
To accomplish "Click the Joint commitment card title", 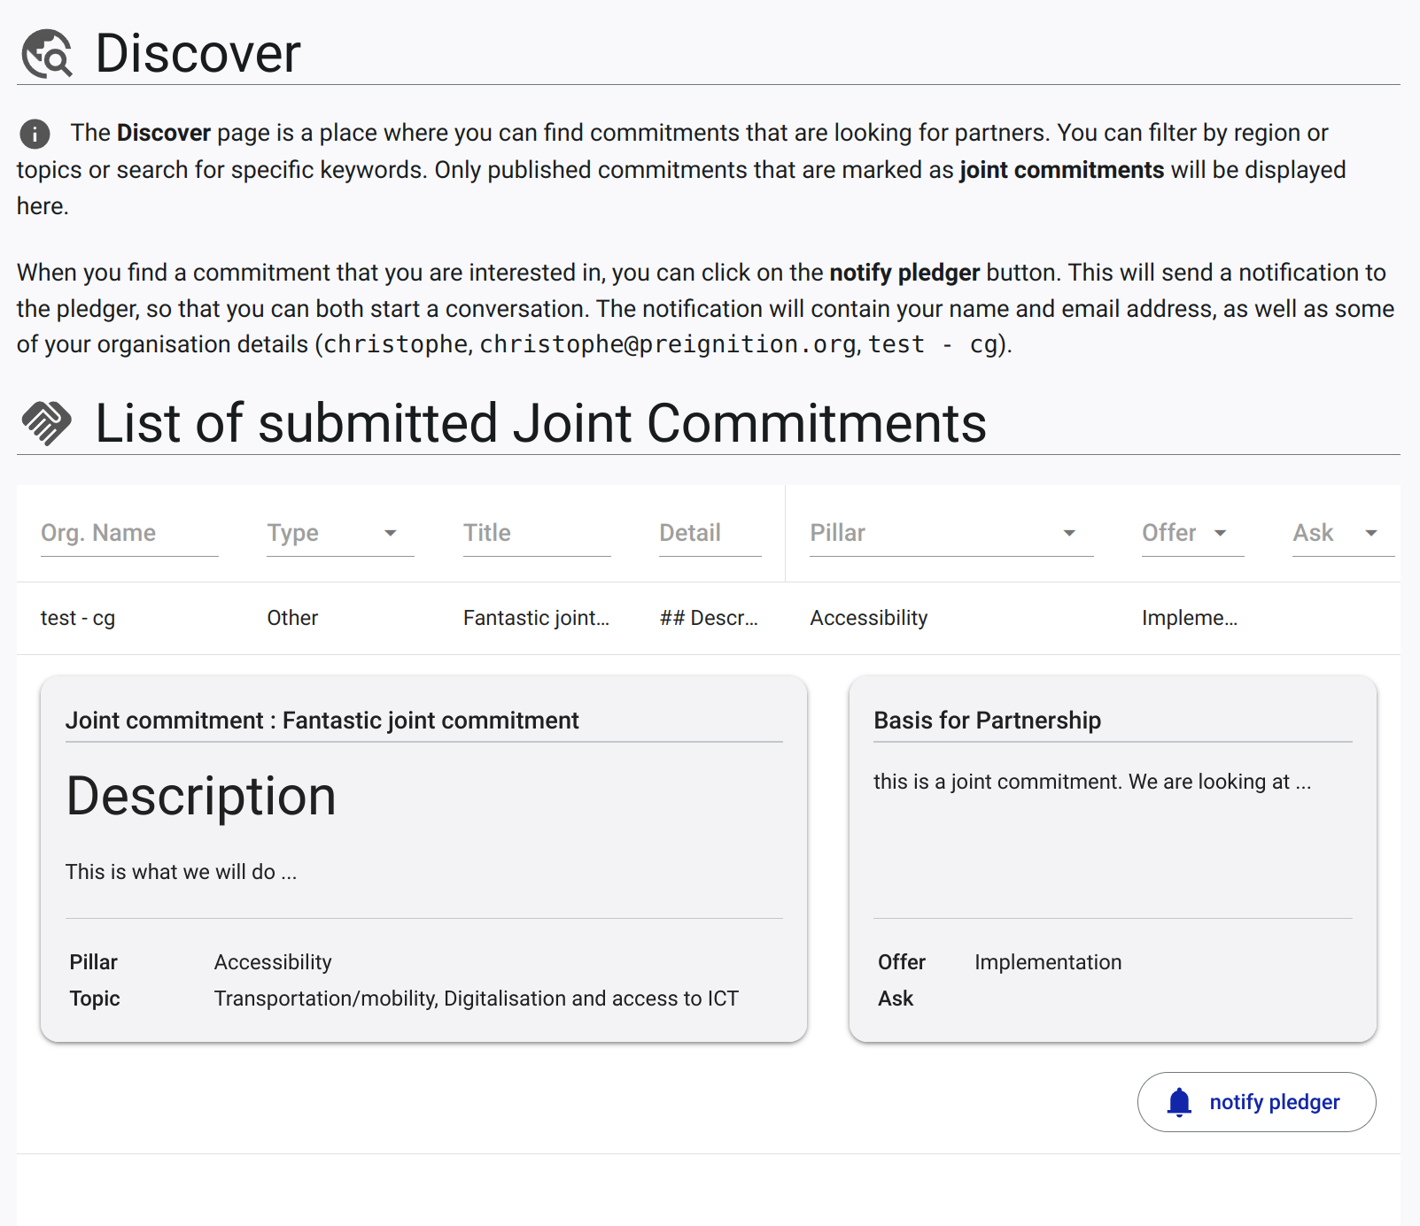I will (x=322, y=721).
